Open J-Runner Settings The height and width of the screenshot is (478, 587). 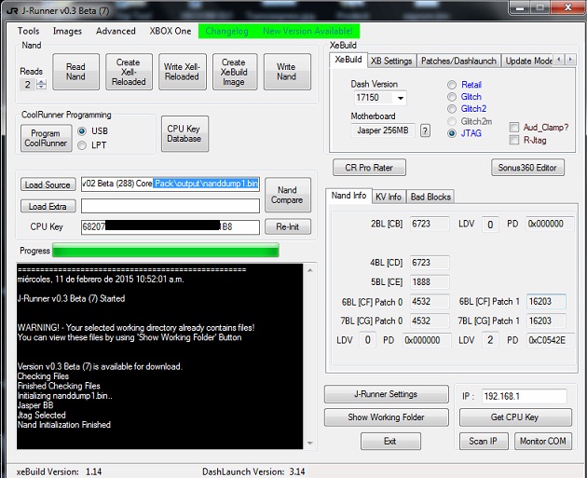[386, 394]
